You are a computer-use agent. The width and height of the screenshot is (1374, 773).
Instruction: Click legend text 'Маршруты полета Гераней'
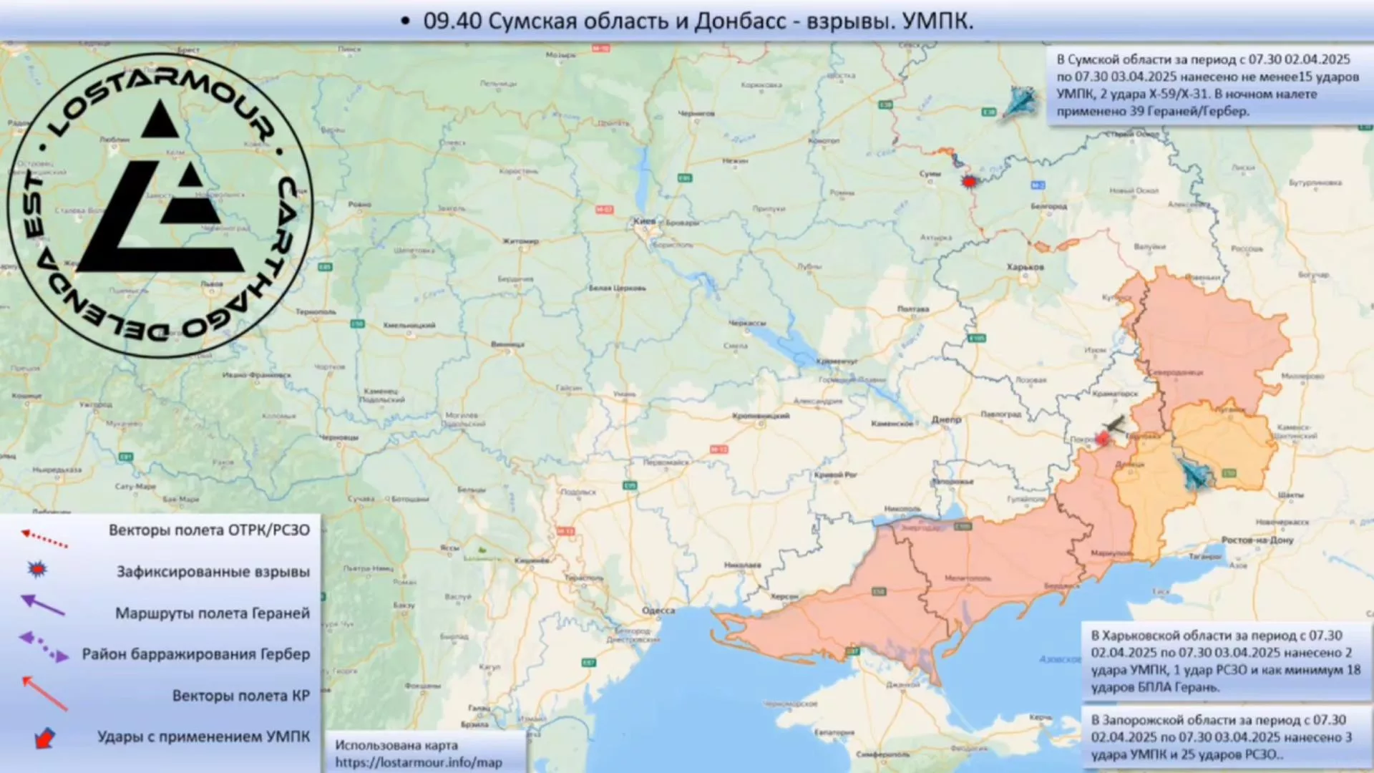click(213, 613)
